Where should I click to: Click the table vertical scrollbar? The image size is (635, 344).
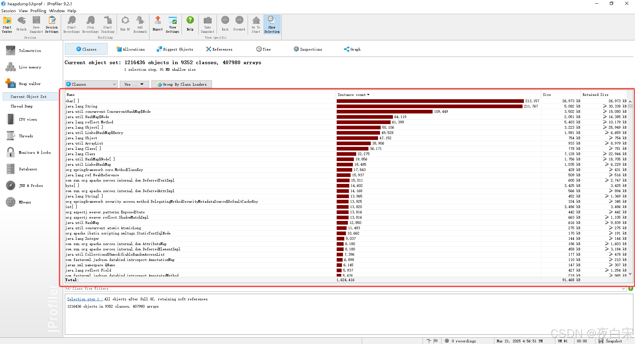click(630, 188)
